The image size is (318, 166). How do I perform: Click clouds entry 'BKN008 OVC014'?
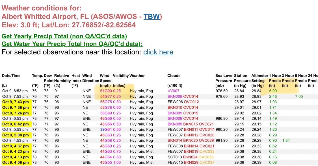(x=183, y=96)
